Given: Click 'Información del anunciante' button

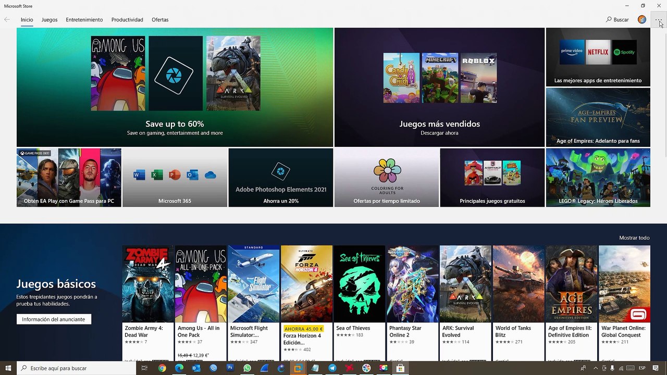Looking at the screenshot, I should tap(54, 319).
